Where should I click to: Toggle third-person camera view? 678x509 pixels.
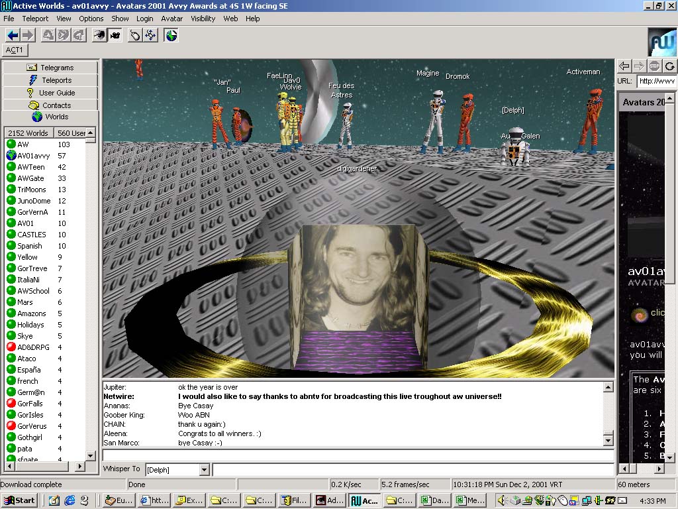pyautogui.click(x=115, y=35)
